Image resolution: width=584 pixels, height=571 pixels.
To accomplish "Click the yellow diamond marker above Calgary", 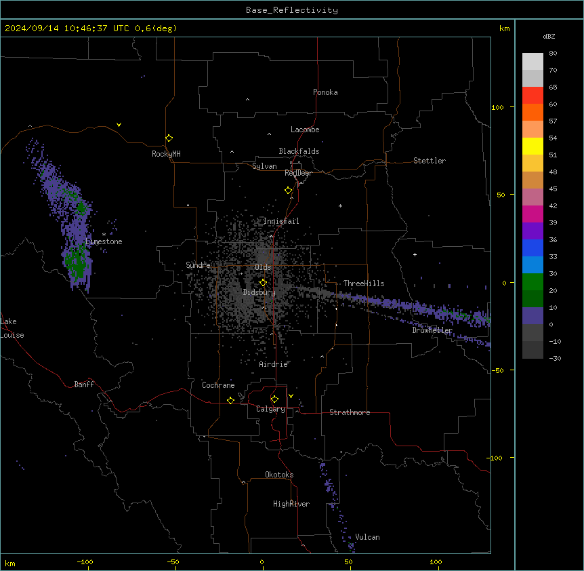I will point(274,399).
